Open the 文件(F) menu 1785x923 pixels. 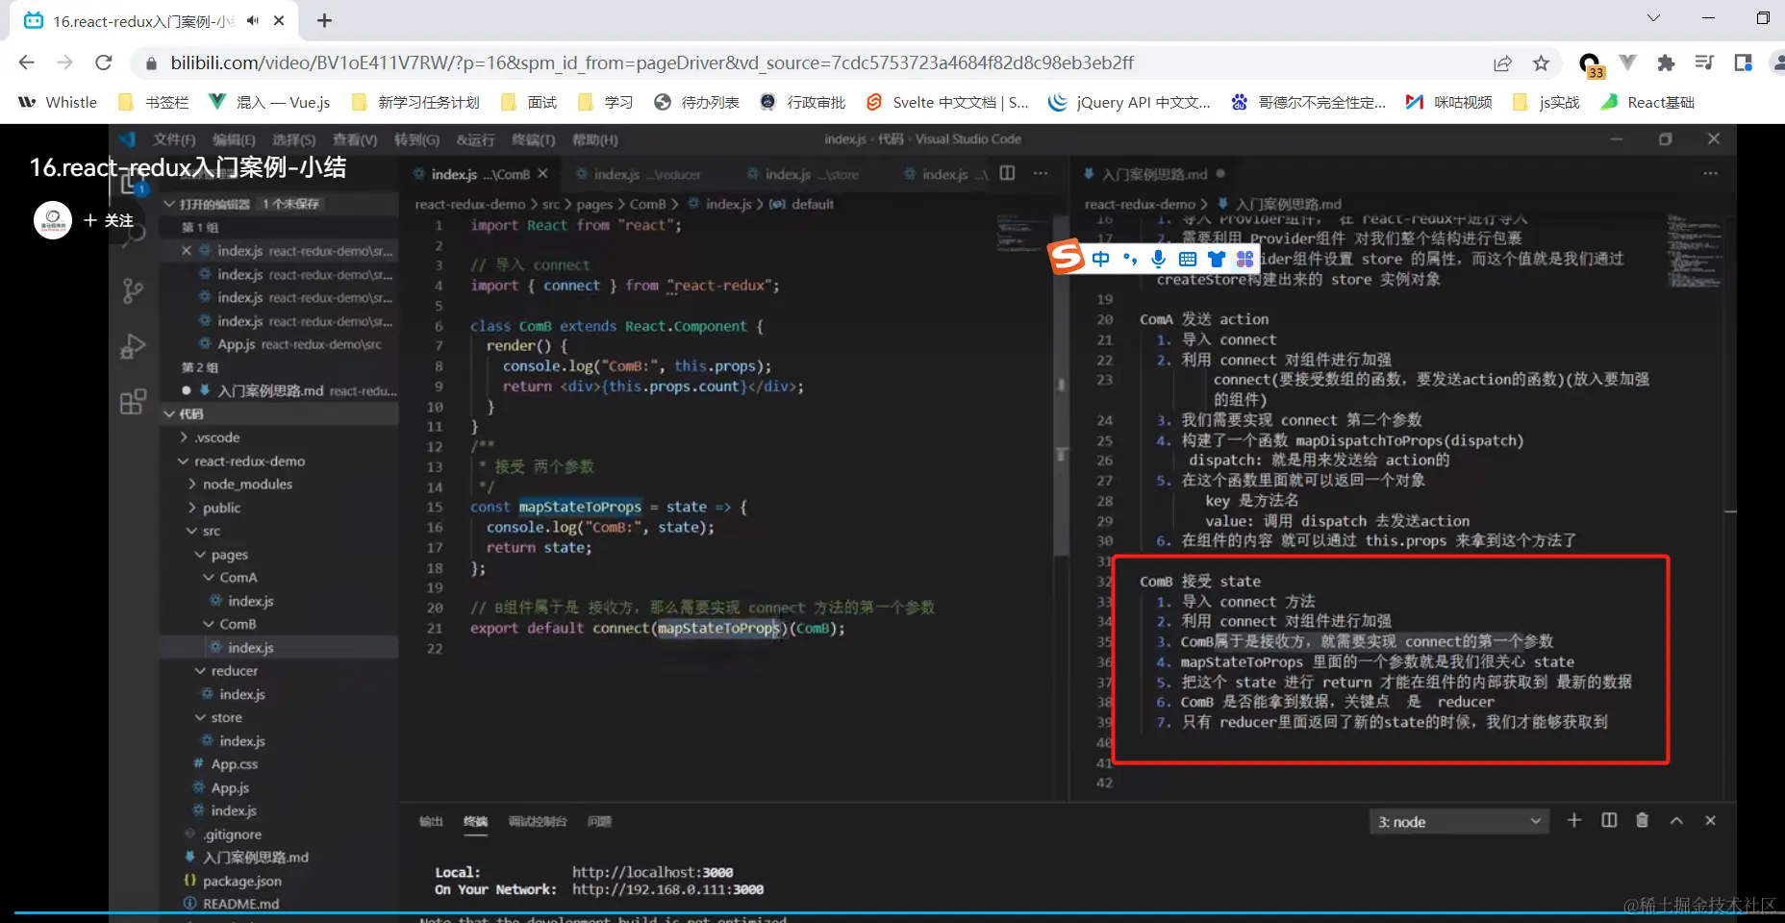[x=174, y=139]
